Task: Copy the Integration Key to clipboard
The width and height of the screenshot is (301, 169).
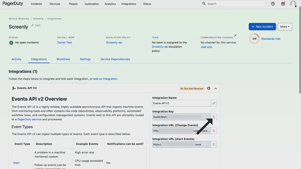Action: [x=214, y=117]
